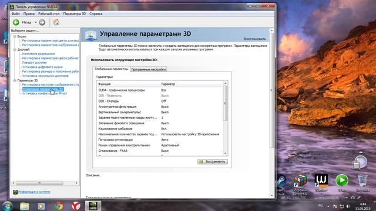Select Сглаживание - FXAA row
The height and width of the screenshot is (211, 376).
[159, 151]
